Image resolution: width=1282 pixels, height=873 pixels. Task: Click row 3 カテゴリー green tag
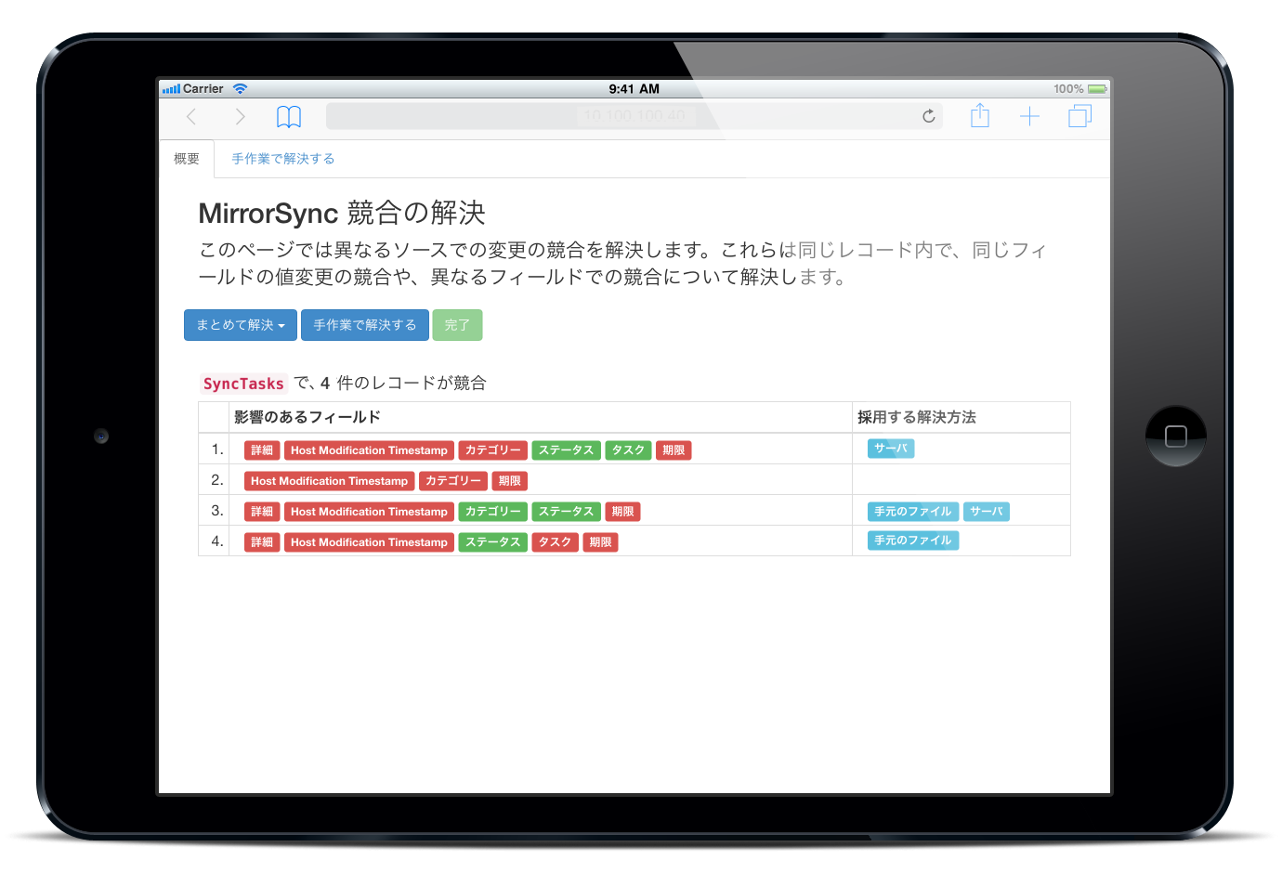tap(493, 512)
